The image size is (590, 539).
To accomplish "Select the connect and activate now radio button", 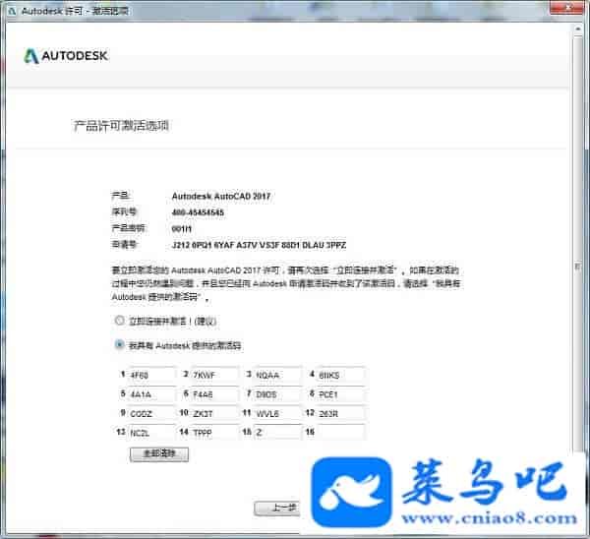I will (119, 321).
